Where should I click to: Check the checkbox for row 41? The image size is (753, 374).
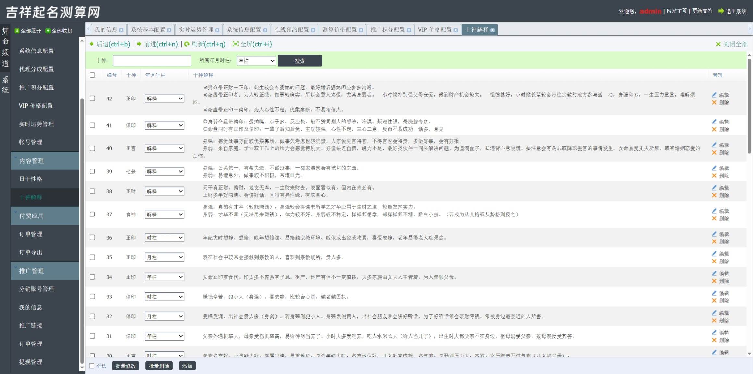(93, 125)
